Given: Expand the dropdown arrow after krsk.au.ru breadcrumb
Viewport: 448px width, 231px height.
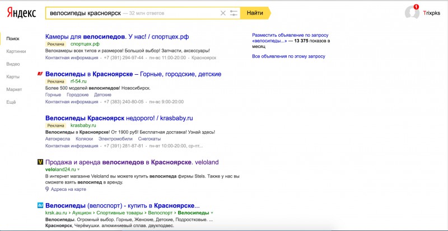Looking at the screenshot, I should [213, 213].
